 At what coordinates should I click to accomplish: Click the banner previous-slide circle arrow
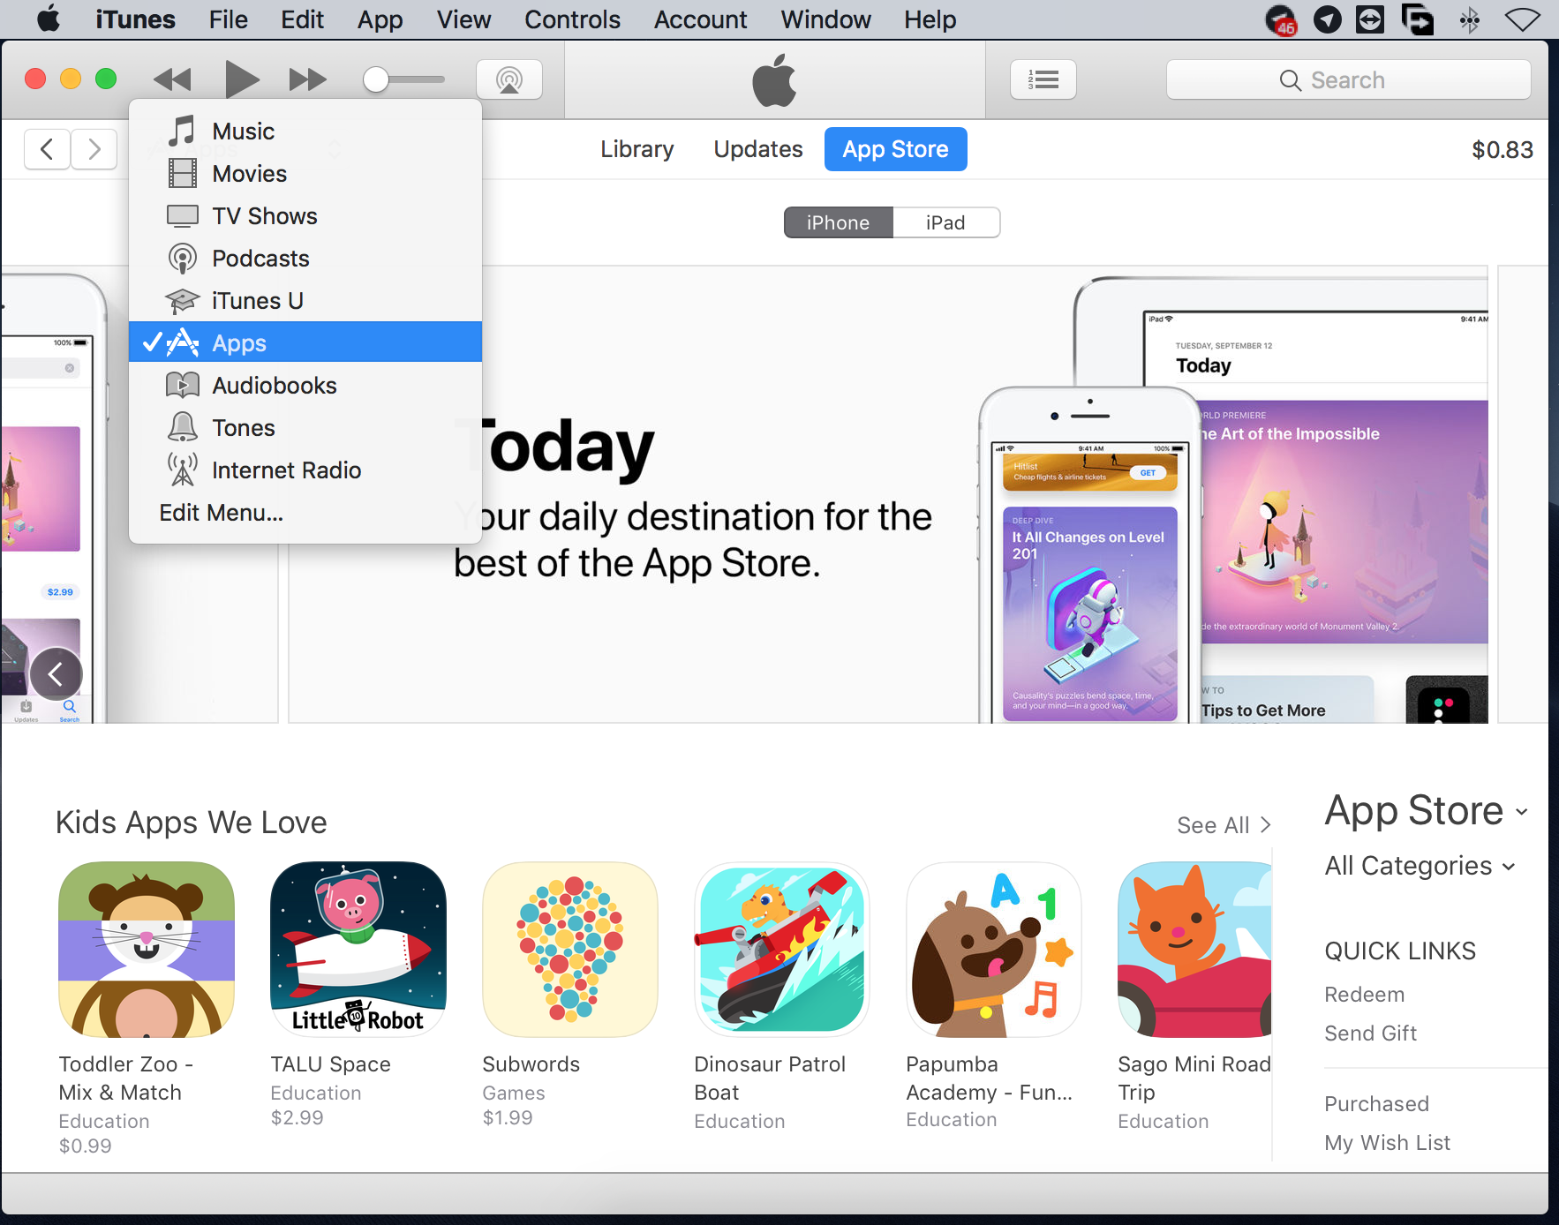56,674
